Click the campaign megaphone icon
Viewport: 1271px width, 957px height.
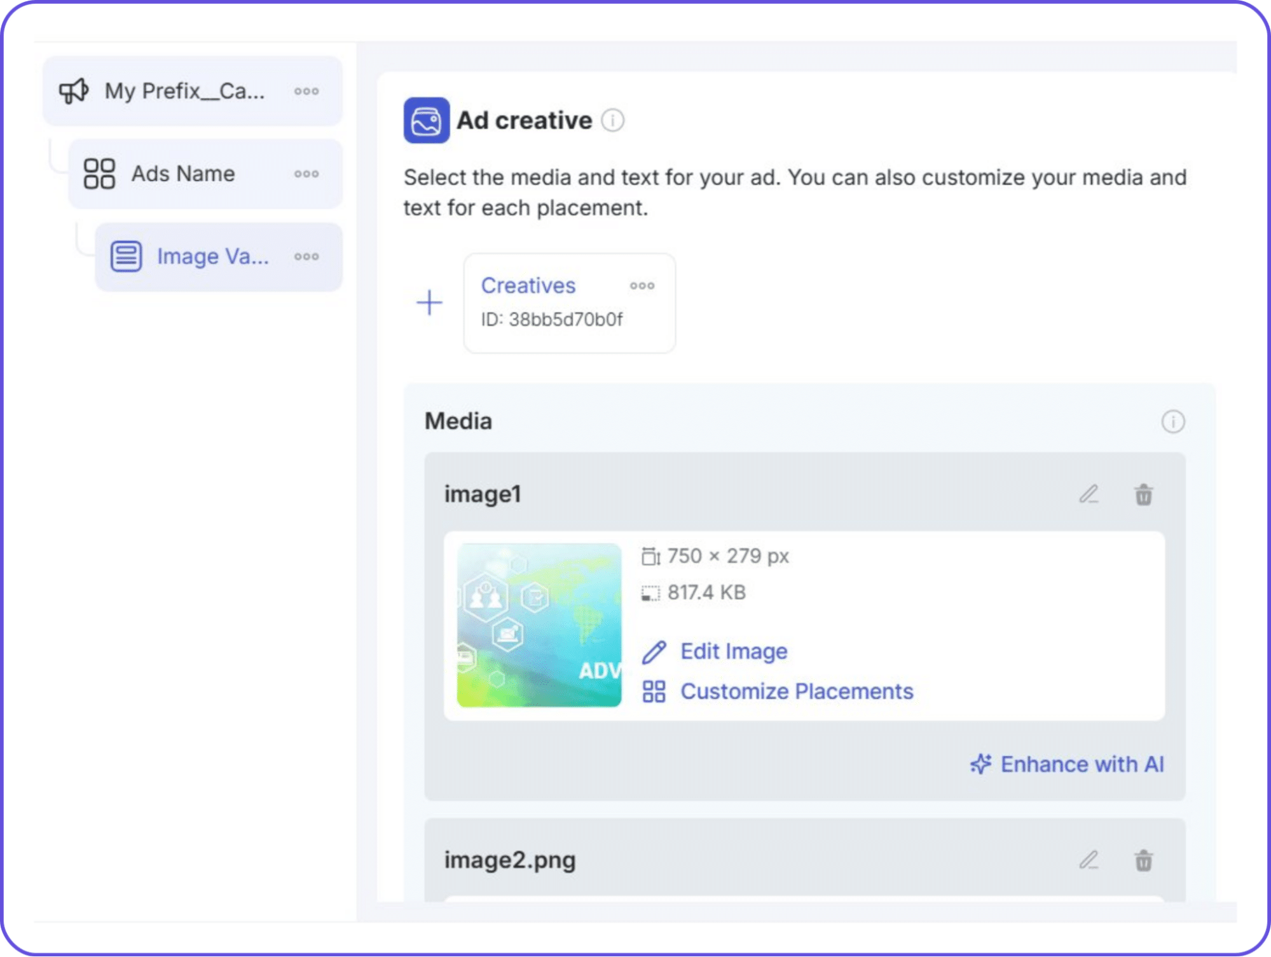click(74, 91)
